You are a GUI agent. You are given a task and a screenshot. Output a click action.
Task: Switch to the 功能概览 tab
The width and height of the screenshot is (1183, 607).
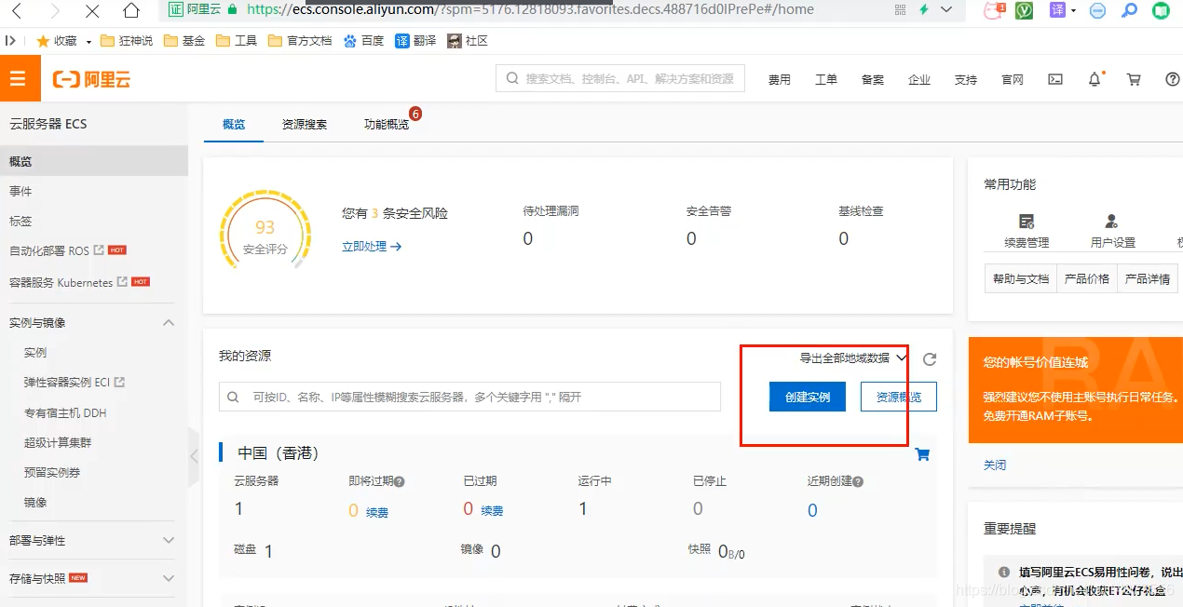coord(387,124)
